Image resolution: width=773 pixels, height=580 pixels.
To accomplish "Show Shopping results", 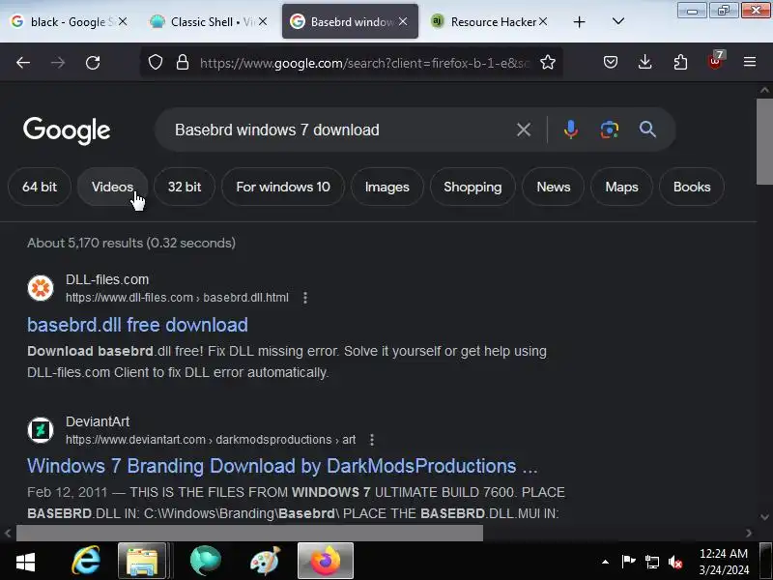I will pos(472,187).
